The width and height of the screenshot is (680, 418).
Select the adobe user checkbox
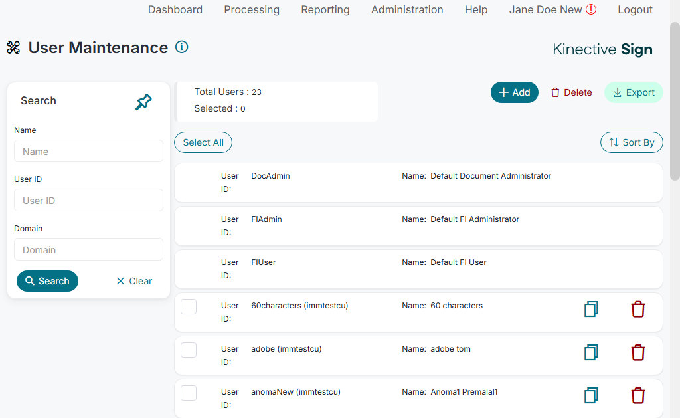click(189, 350)
